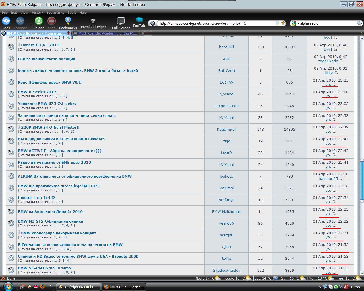Bookmark this page using the star icon

point(283,23)
